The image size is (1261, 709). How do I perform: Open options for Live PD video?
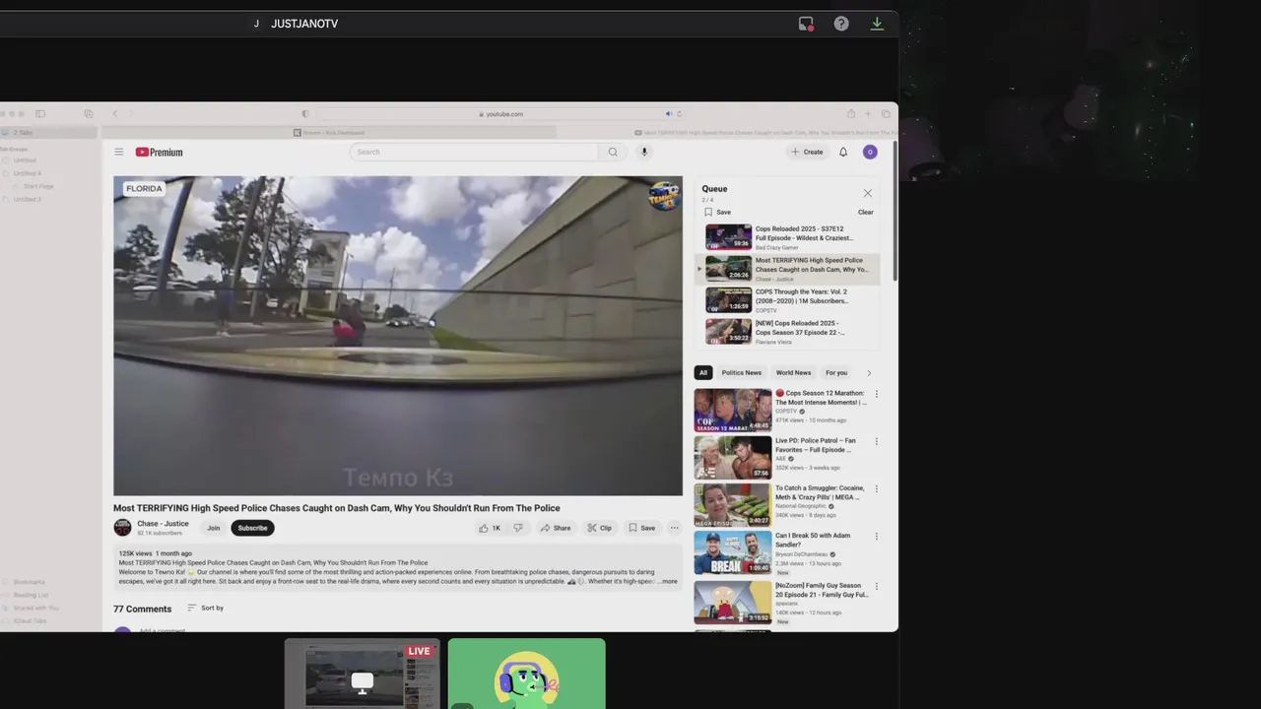pos(876,441)
